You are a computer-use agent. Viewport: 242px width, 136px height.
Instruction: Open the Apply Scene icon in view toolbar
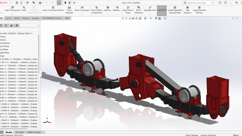[160, 18]
